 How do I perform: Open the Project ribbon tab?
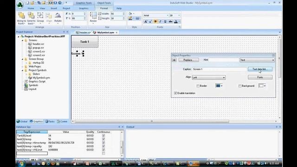click(x=66, y=8)
